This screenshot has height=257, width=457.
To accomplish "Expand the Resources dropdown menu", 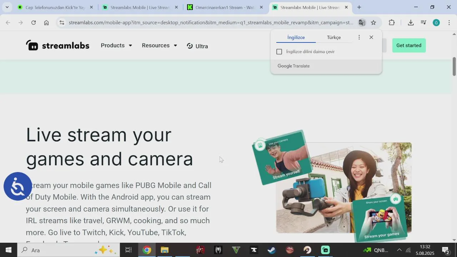I will [159, 45].
